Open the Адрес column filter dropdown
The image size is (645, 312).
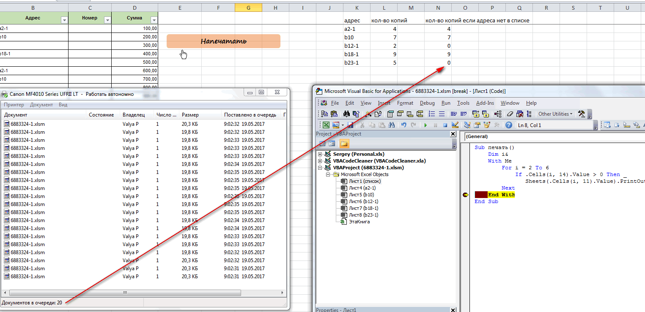[64, 20]
